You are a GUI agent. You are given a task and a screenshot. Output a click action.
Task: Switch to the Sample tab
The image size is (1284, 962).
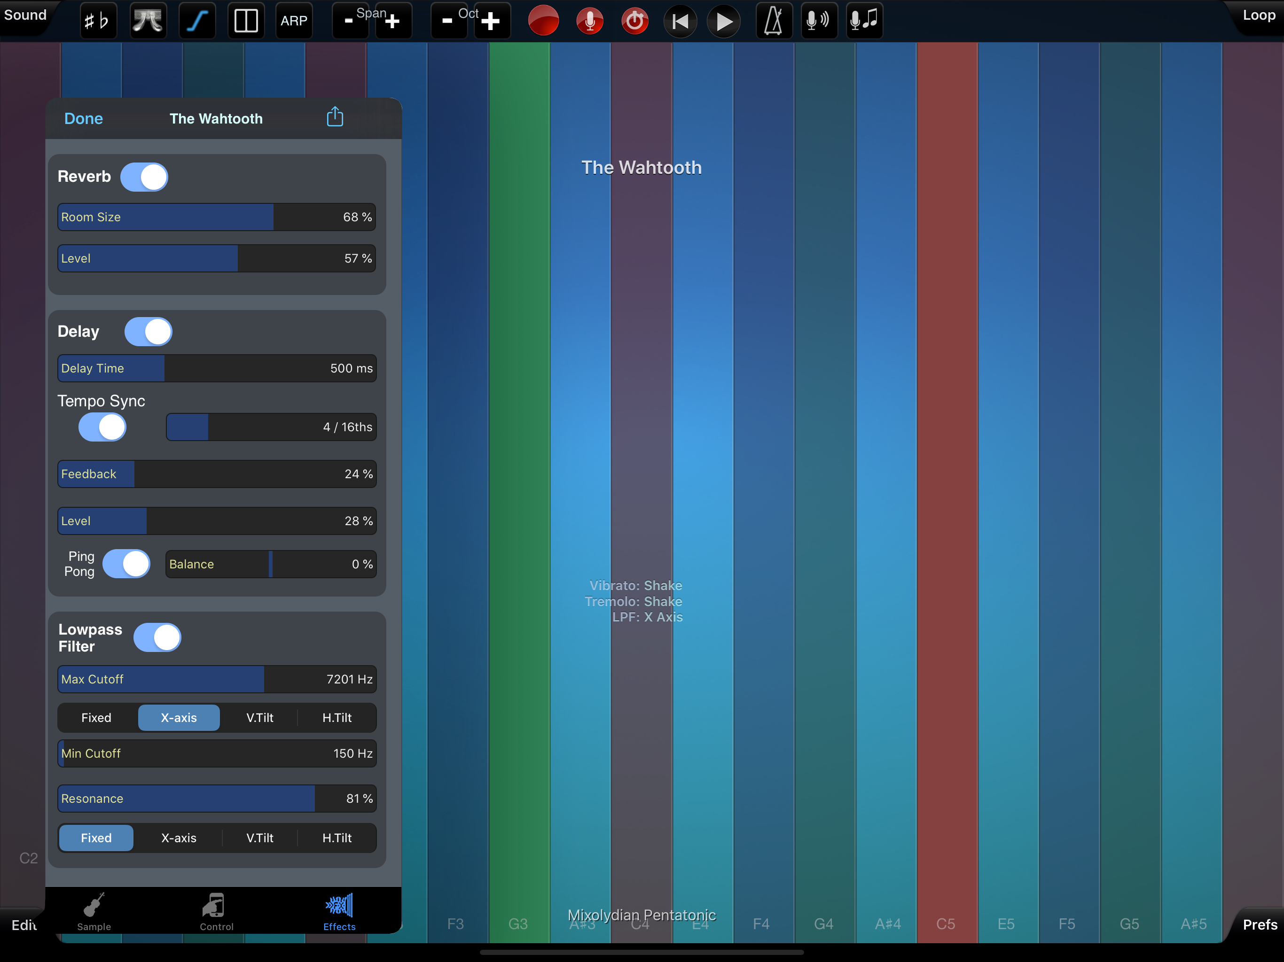pyautogui.click(x=94, y=912)
